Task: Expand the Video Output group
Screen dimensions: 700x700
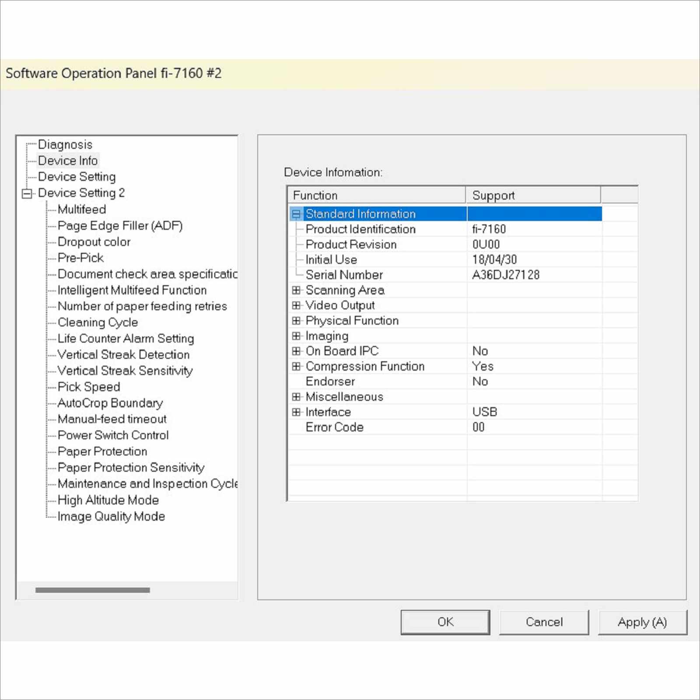Action: [x=296, y=305]
